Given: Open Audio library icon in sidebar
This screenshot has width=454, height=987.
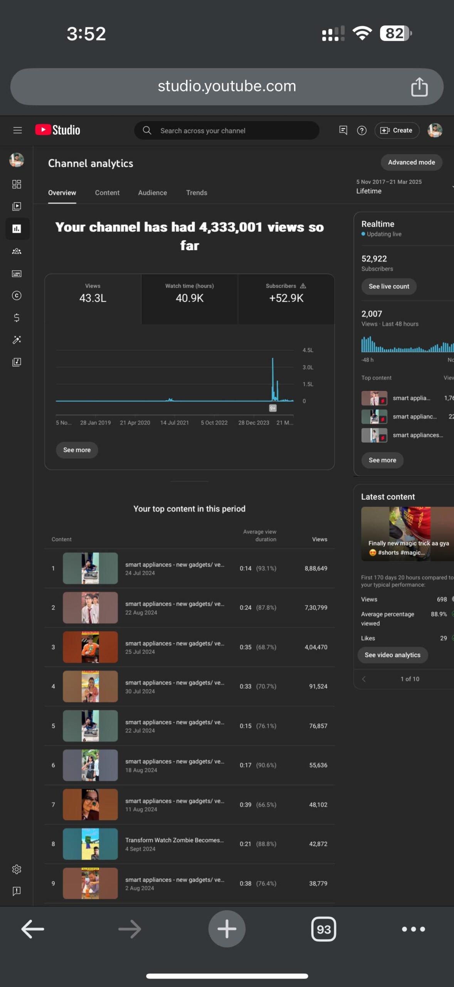Looking at the screenshot, I should click(x=17, y=362).
